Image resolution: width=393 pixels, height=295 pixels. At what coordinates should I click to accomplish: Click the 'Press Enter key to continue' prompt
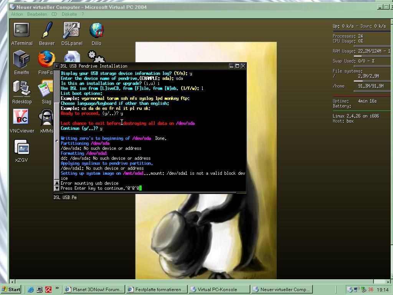coord(92,188)
